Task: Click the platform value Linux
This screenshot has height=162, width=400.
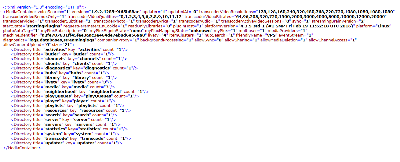Action: pos(383,26)
